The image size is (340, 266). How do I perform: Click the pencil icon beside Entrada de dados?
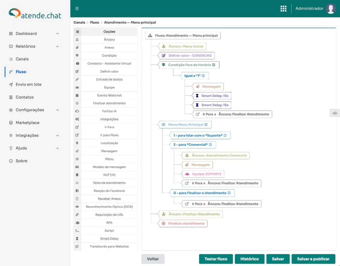coord(77,79)
